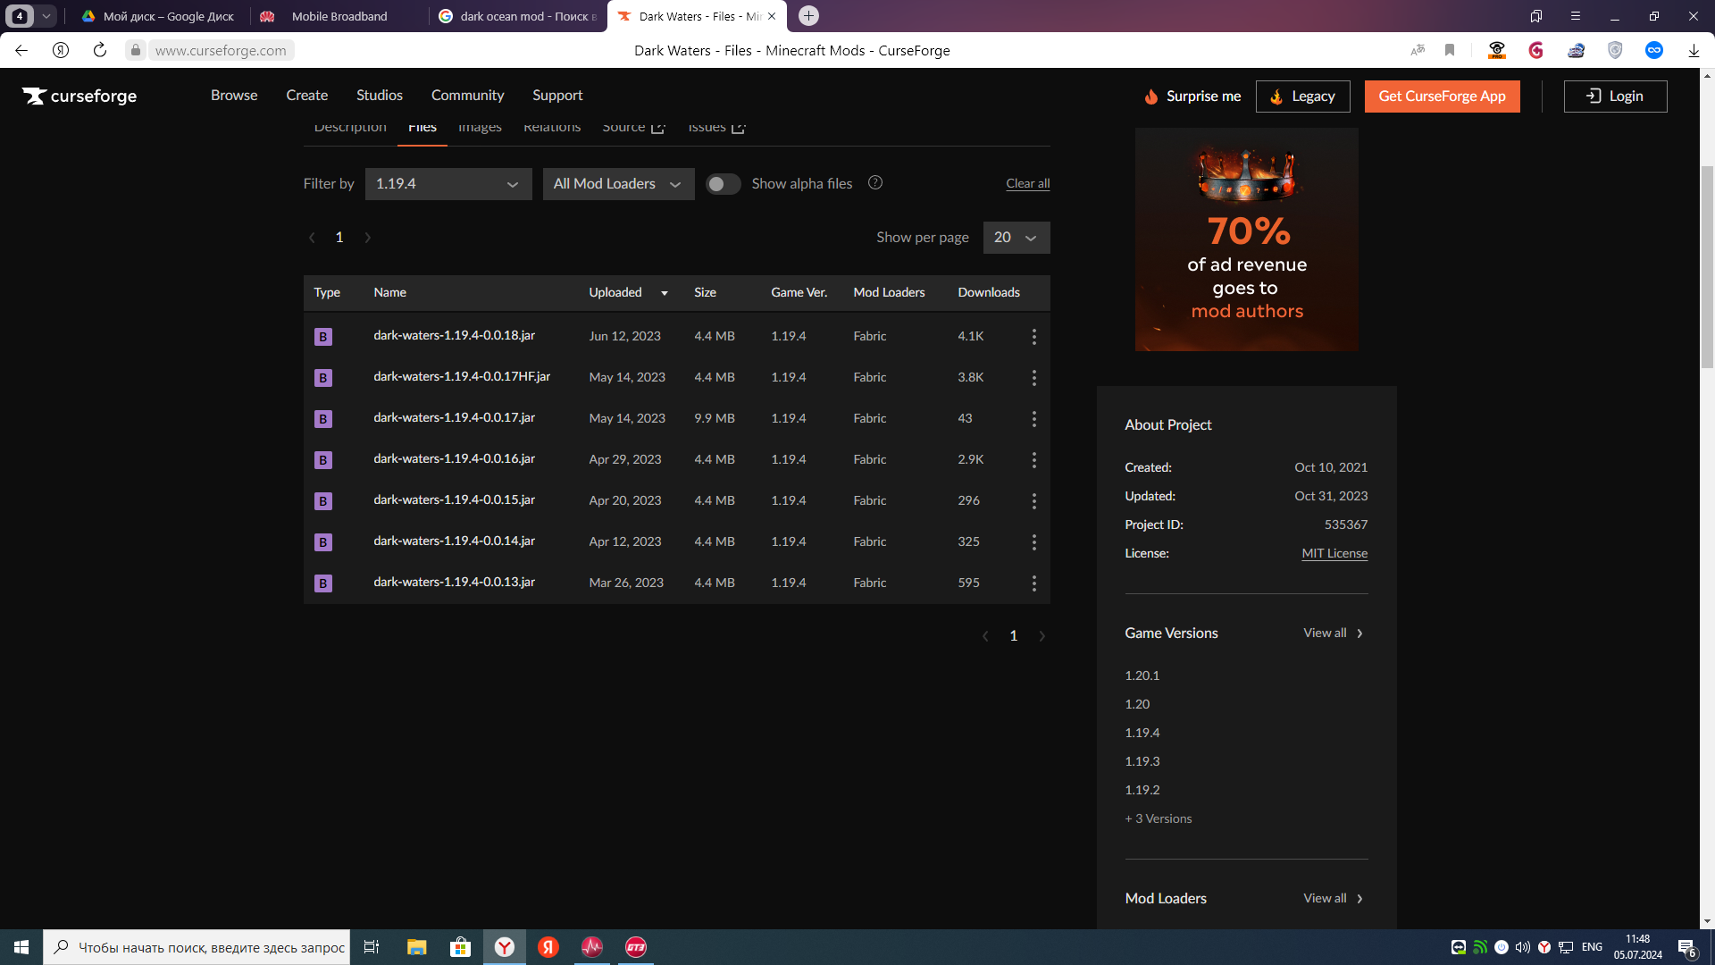The image size is (1715, 965).
Task: Bookmark this page with the bookmark icon
Action: [x=1450, y=50]
